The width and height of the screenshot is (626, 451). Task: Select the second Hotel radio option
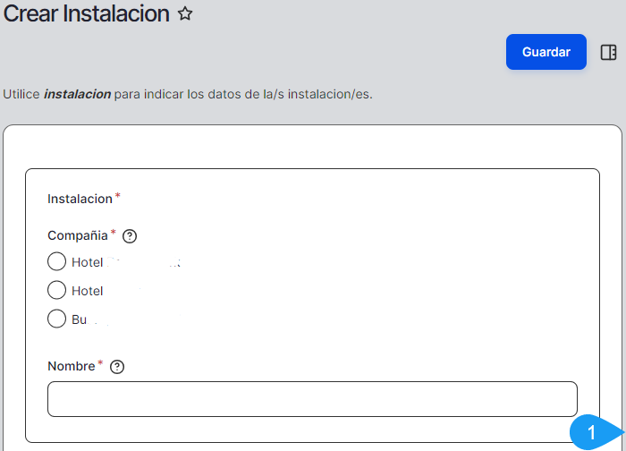pyautogui.click(x=56, y=290)
